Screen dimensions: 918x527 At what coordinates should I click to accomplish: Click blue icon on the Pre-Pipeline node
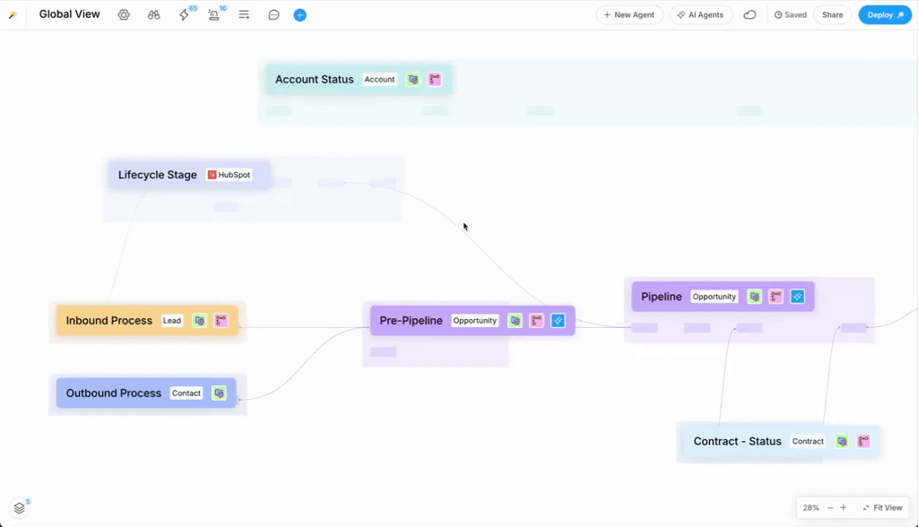(x=558, y=321)
